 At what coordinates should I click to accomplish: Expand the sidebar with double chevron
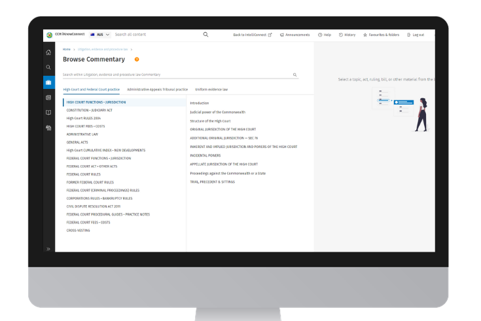tap(48, 249)
